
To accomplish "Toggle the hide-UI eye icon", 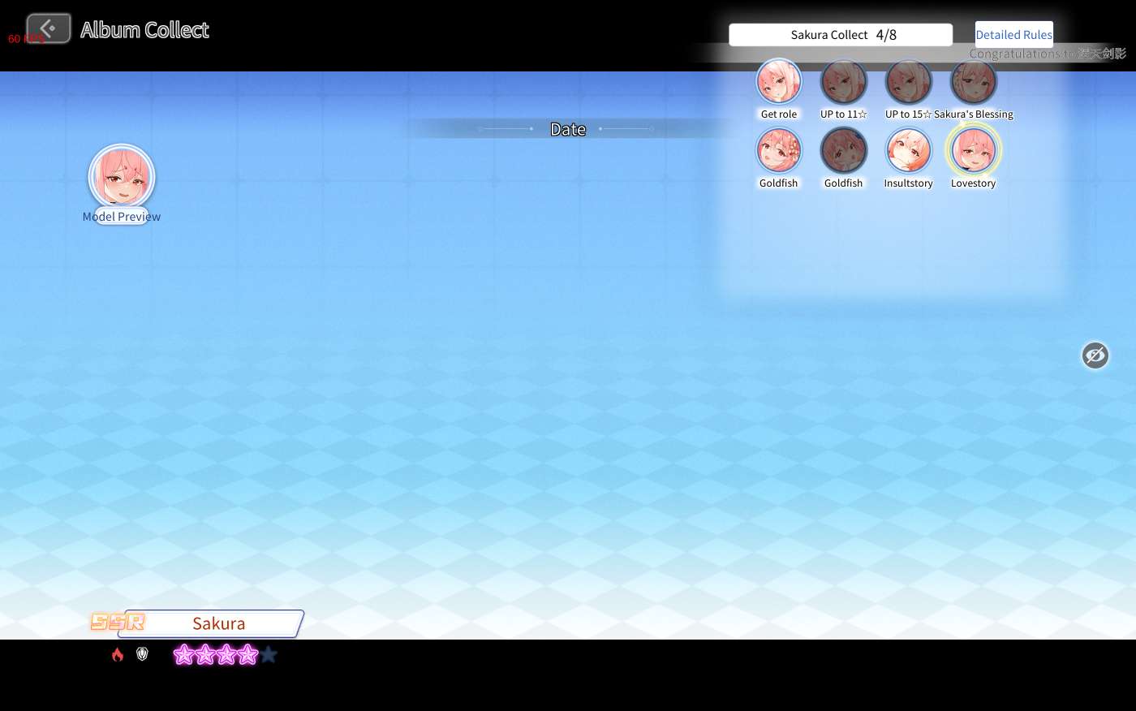I will [1095, 355].
